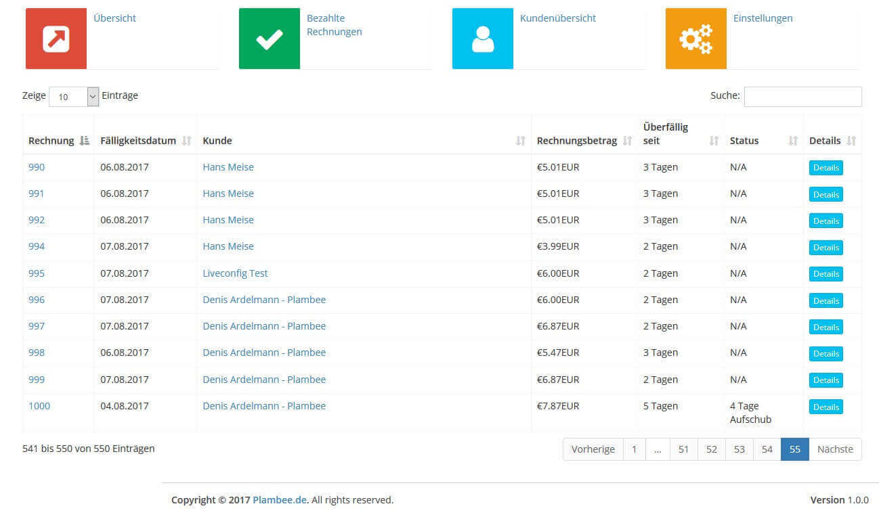Click the €5.47EUR amount cell

click(x=558, y=353)
